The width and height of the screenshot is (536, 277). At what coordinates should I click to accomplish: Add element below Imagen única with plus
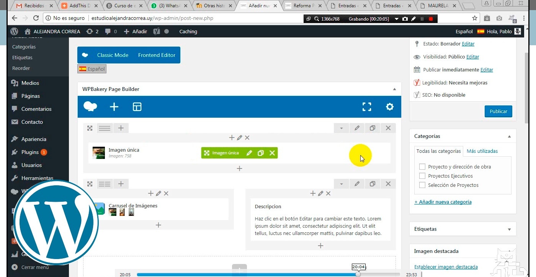click(x=239, y=168)
